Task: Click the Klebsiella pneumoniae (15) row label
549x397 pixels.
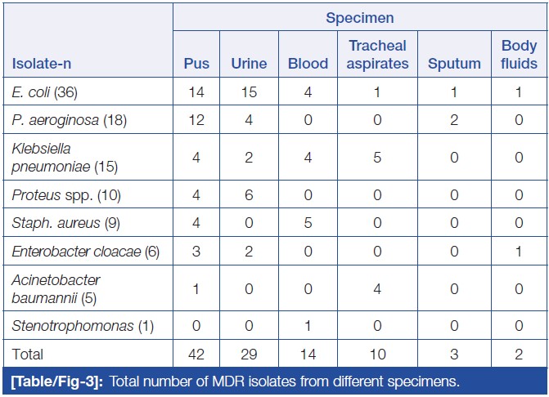Action: coord(64,158)
